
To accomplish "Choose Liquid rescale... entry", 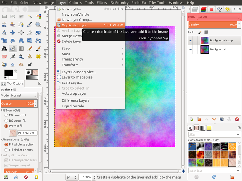I will tap(91, 106).
